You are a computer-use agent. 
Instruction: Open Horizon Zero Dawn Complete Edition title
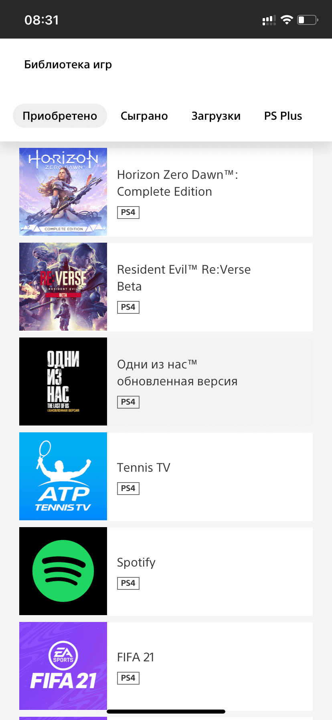pos(178,183)
